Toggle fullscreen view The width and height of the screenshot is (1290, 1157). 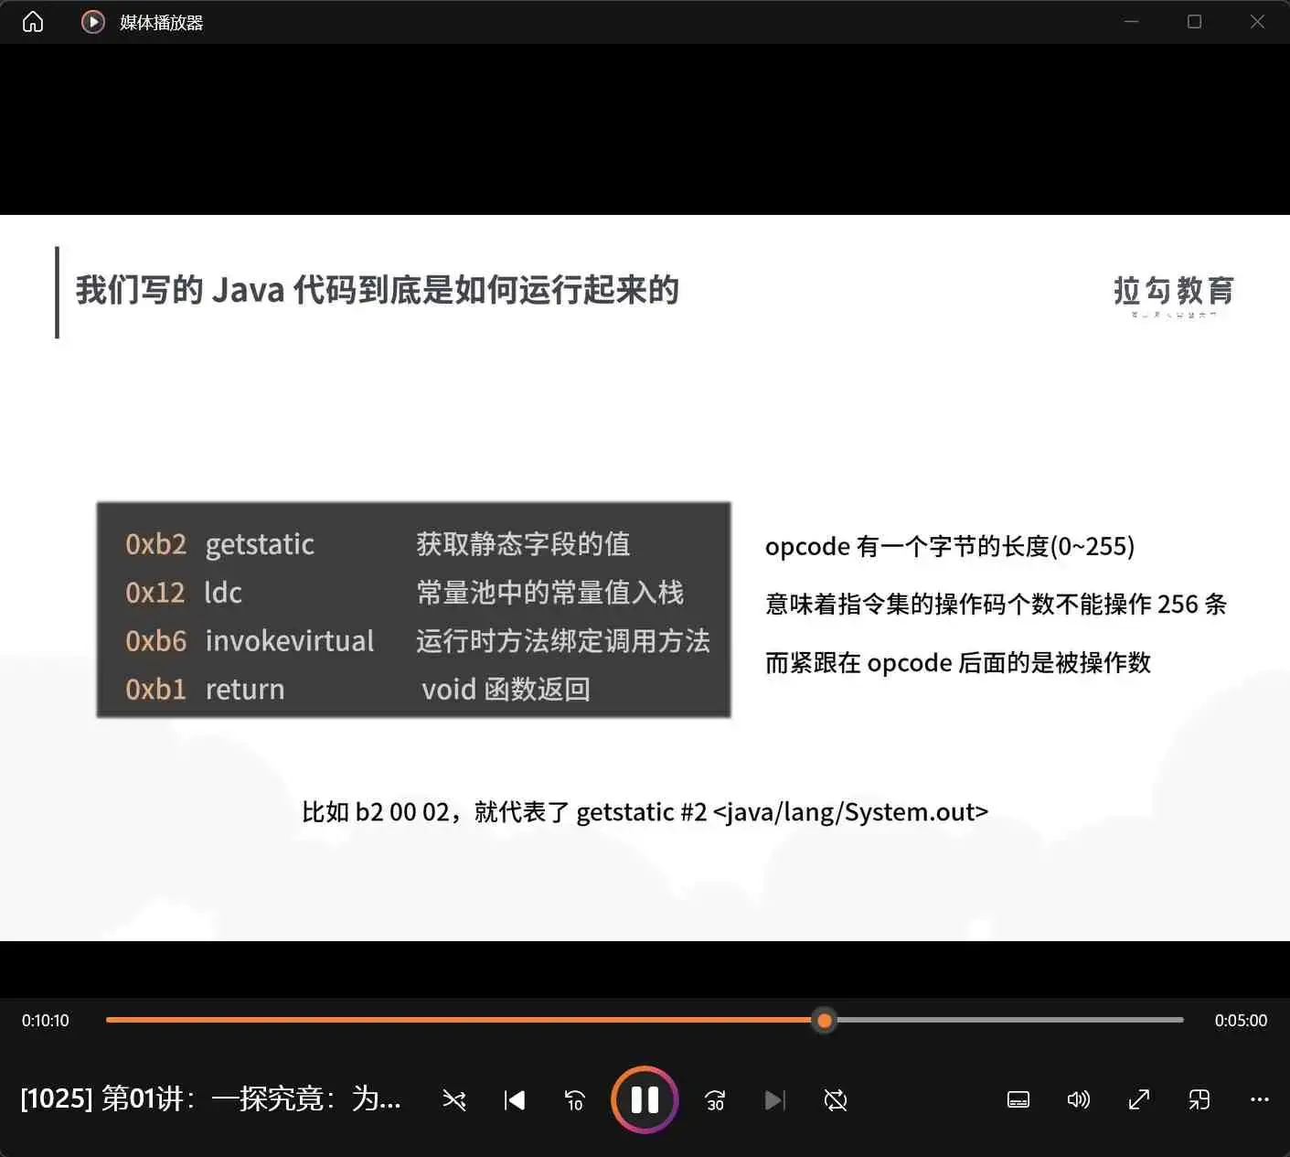1138,1100
